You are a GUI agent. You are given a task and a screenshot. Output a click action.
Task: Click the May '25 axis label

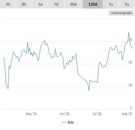[31, 114]
